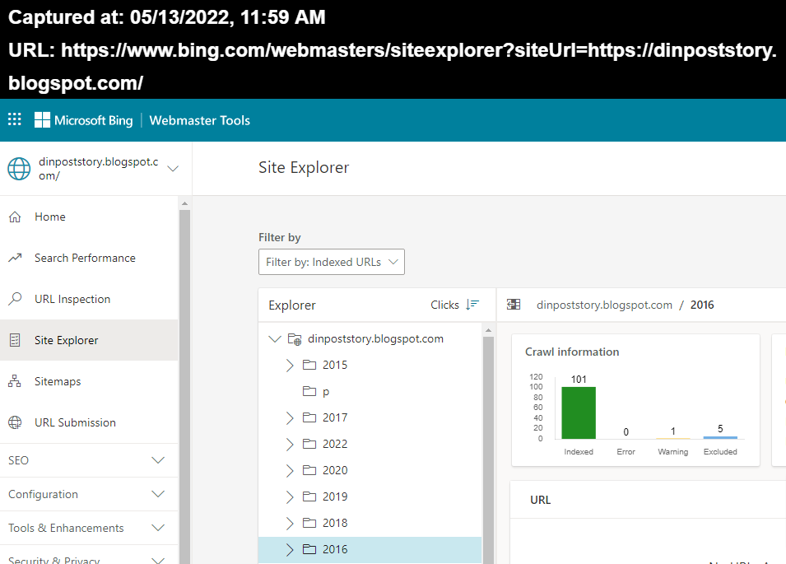Click the green Indexed bar in chart
Screen dimensions: 786x564
click(579, 413)
